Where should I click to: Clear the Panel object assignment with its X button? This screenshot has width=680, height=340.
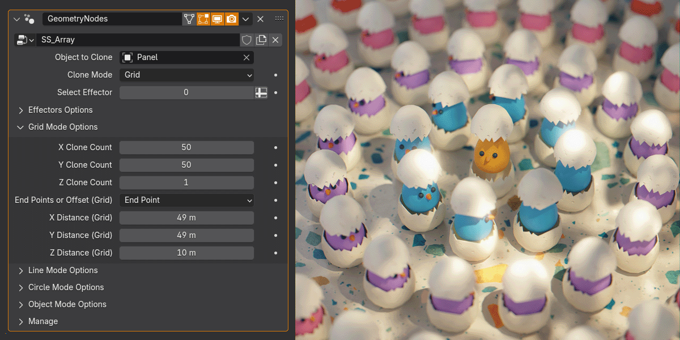click(246, 57)
